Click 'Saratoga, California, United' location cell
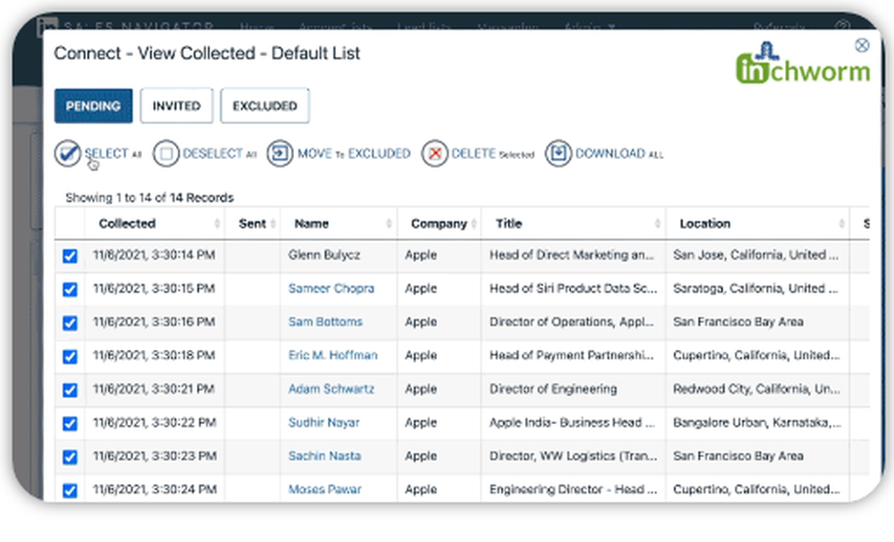The image size is (894, 542). [756, 288]
